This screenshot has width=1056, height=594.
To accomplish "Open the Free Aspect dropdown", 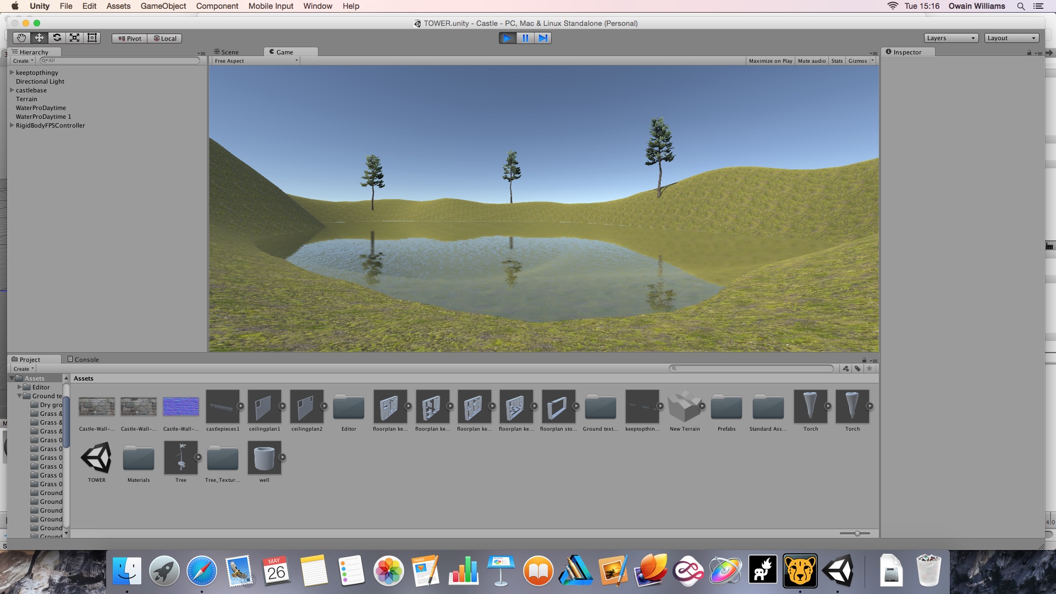I will 256,61.
